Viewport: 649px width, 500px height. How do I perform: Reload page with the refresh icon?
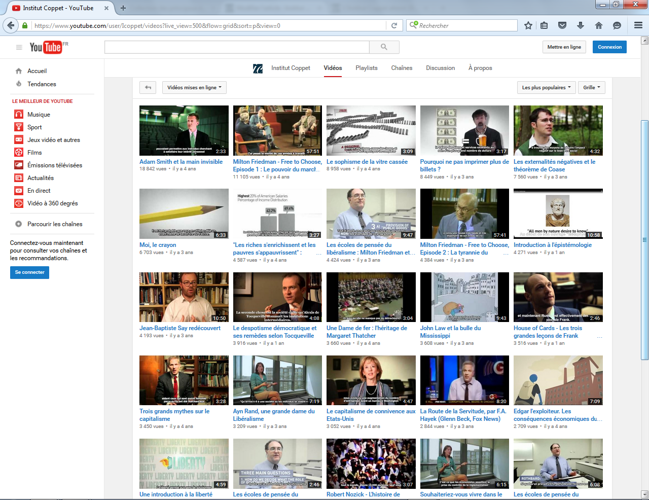click(394, 25)
